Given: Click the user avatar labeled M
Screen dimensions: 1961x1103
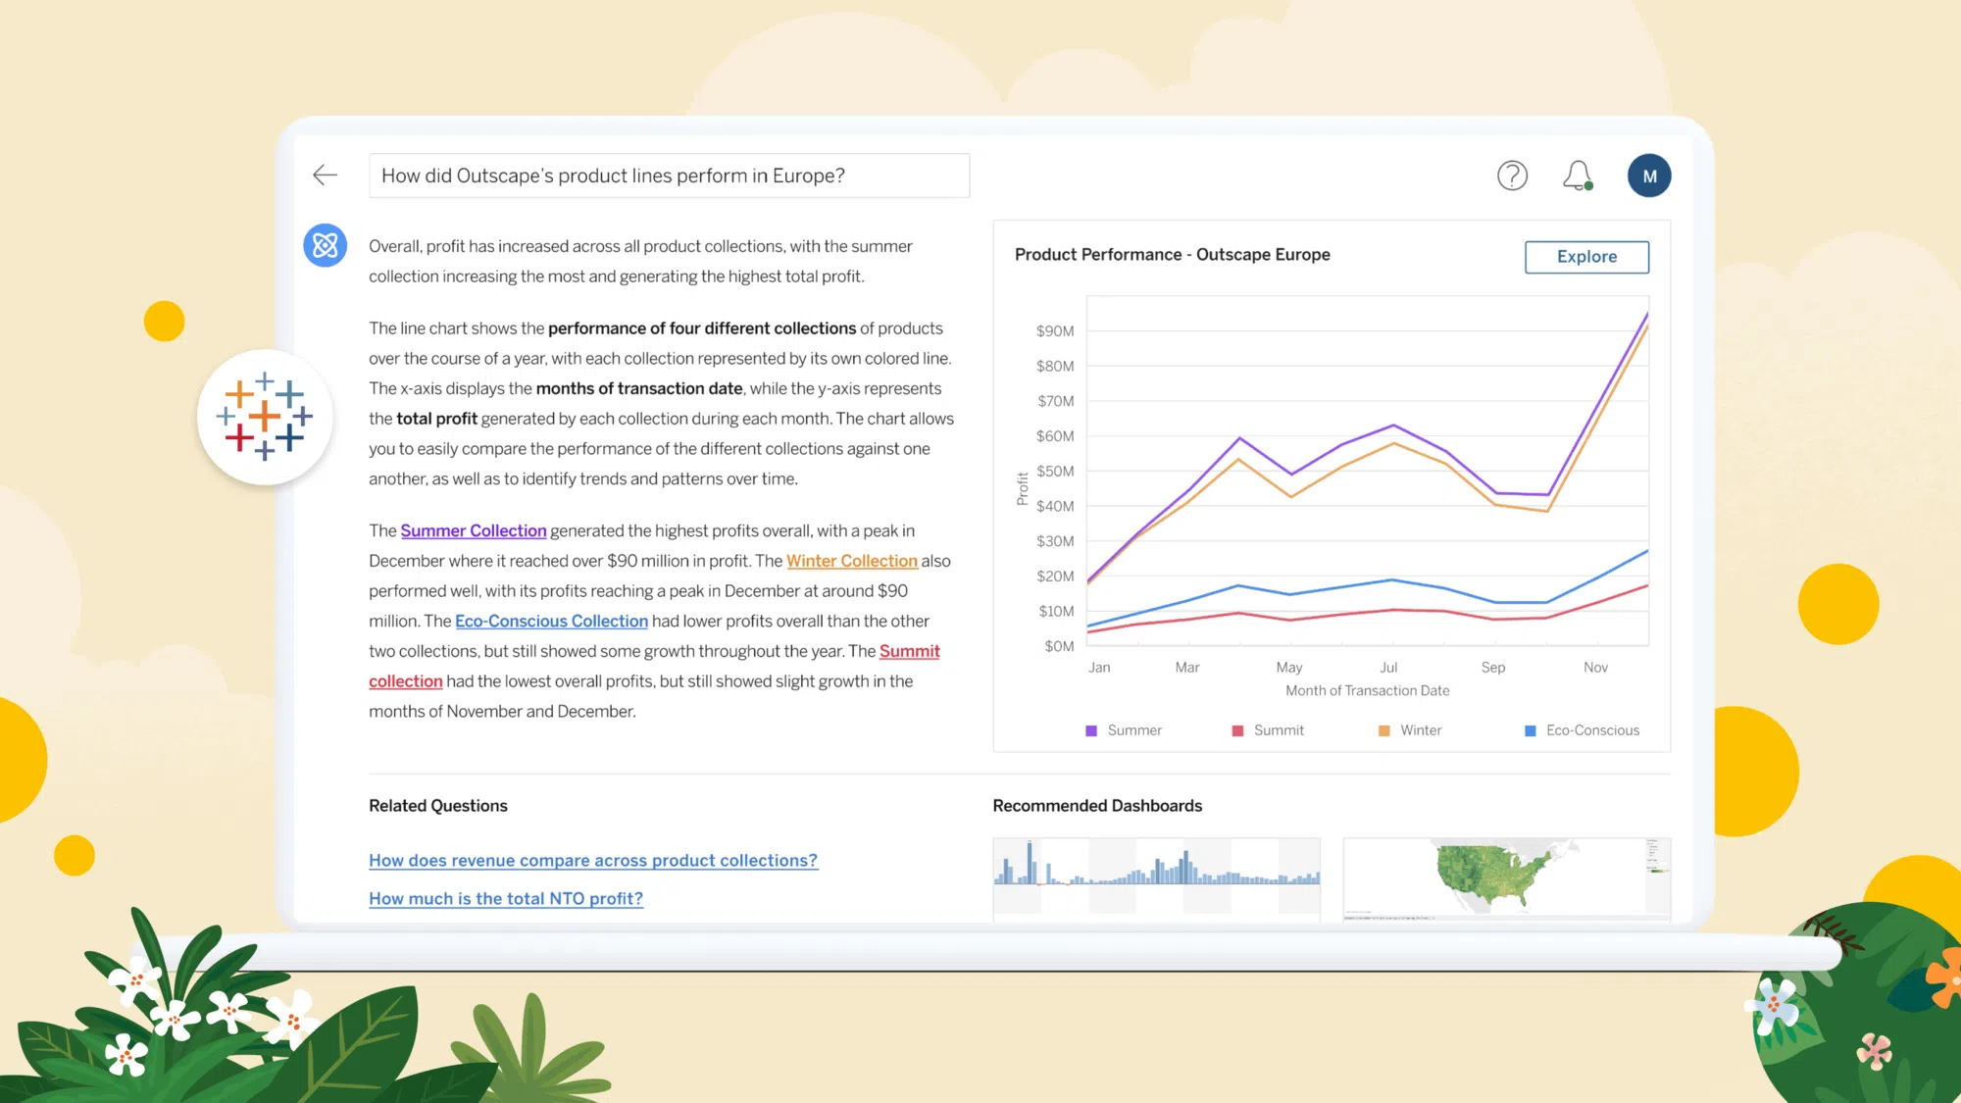Looking at the screenshot, I should pyautogui.click(x=1649, y=175).
